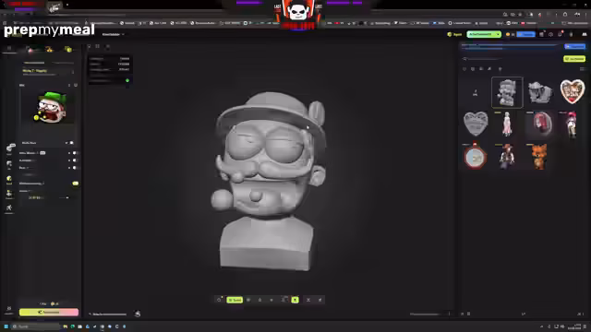
Task: Expand the green dropdown pill in header
Action: click(x=484, y=34)
